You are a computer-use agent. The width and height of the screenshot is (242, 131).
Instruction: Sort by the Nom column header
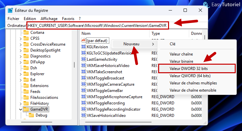114,33
